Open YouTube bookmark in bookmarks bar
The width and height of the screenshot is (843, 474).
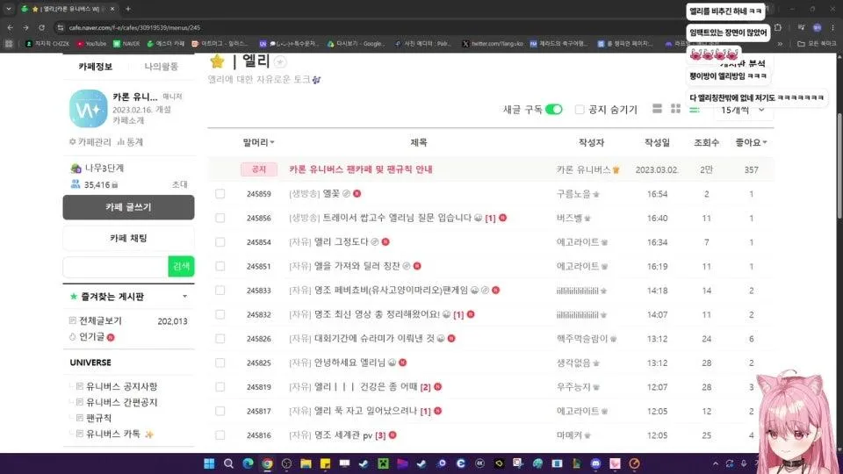pos(91,44)
